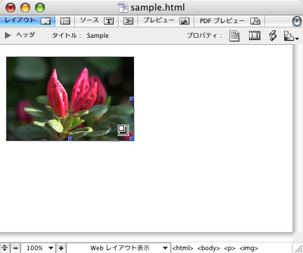
Task: Click the yellow minimize window button
Action: coord(25,8)
